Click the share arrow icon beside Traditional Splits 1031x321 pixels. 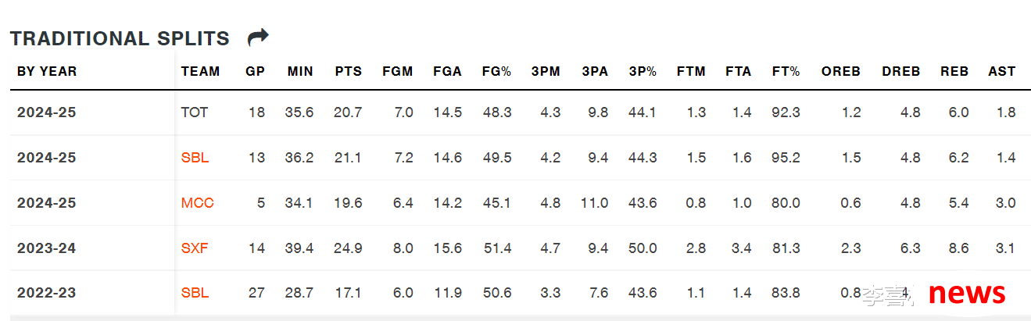[258, 37]
